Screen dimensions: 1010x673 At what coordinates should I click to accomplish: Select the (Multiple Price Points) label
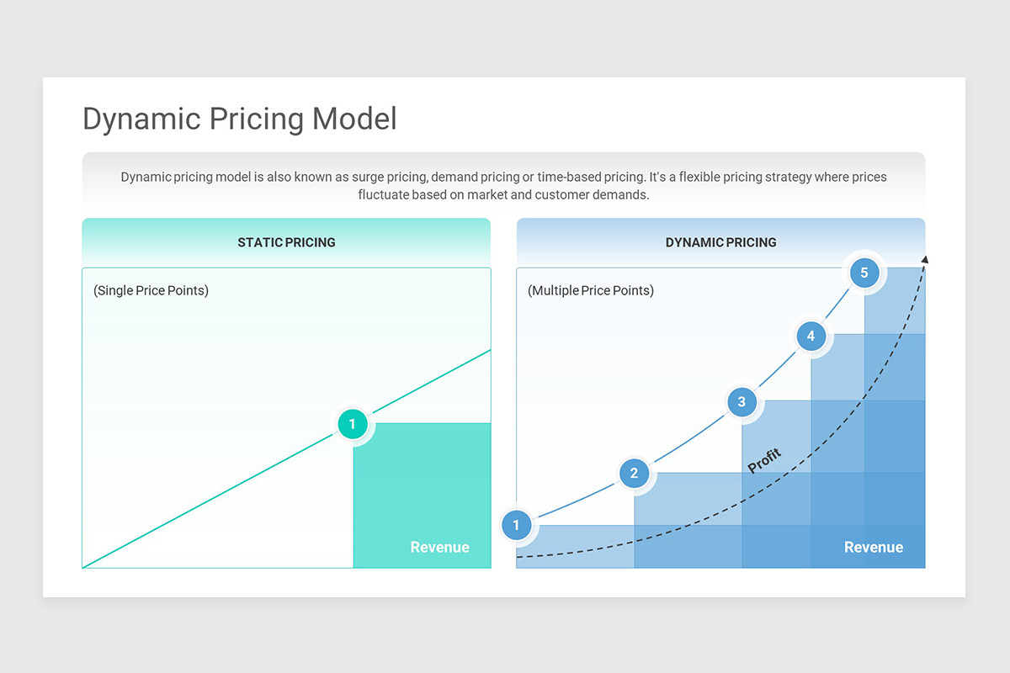(591, 290)
